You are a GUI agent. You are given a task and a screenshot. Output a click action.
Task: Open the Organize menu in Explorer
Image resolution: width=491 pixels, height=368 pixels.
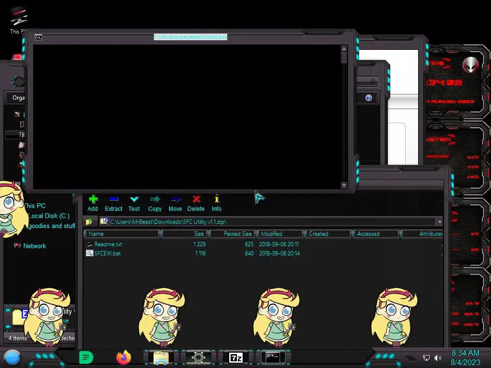pos(19,98)
